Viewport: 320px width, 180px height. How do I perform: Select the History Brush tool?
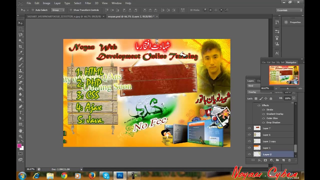tap(20, 77)
